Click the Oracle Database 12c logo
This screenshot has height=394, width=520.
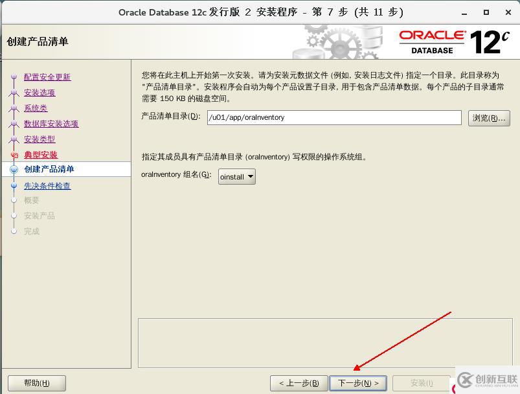[454, 42]
